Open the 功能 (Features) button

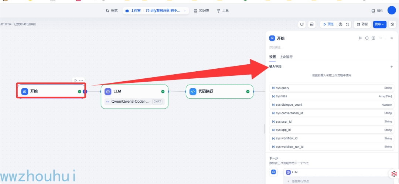pyautogui.click(x=362, y=24)
